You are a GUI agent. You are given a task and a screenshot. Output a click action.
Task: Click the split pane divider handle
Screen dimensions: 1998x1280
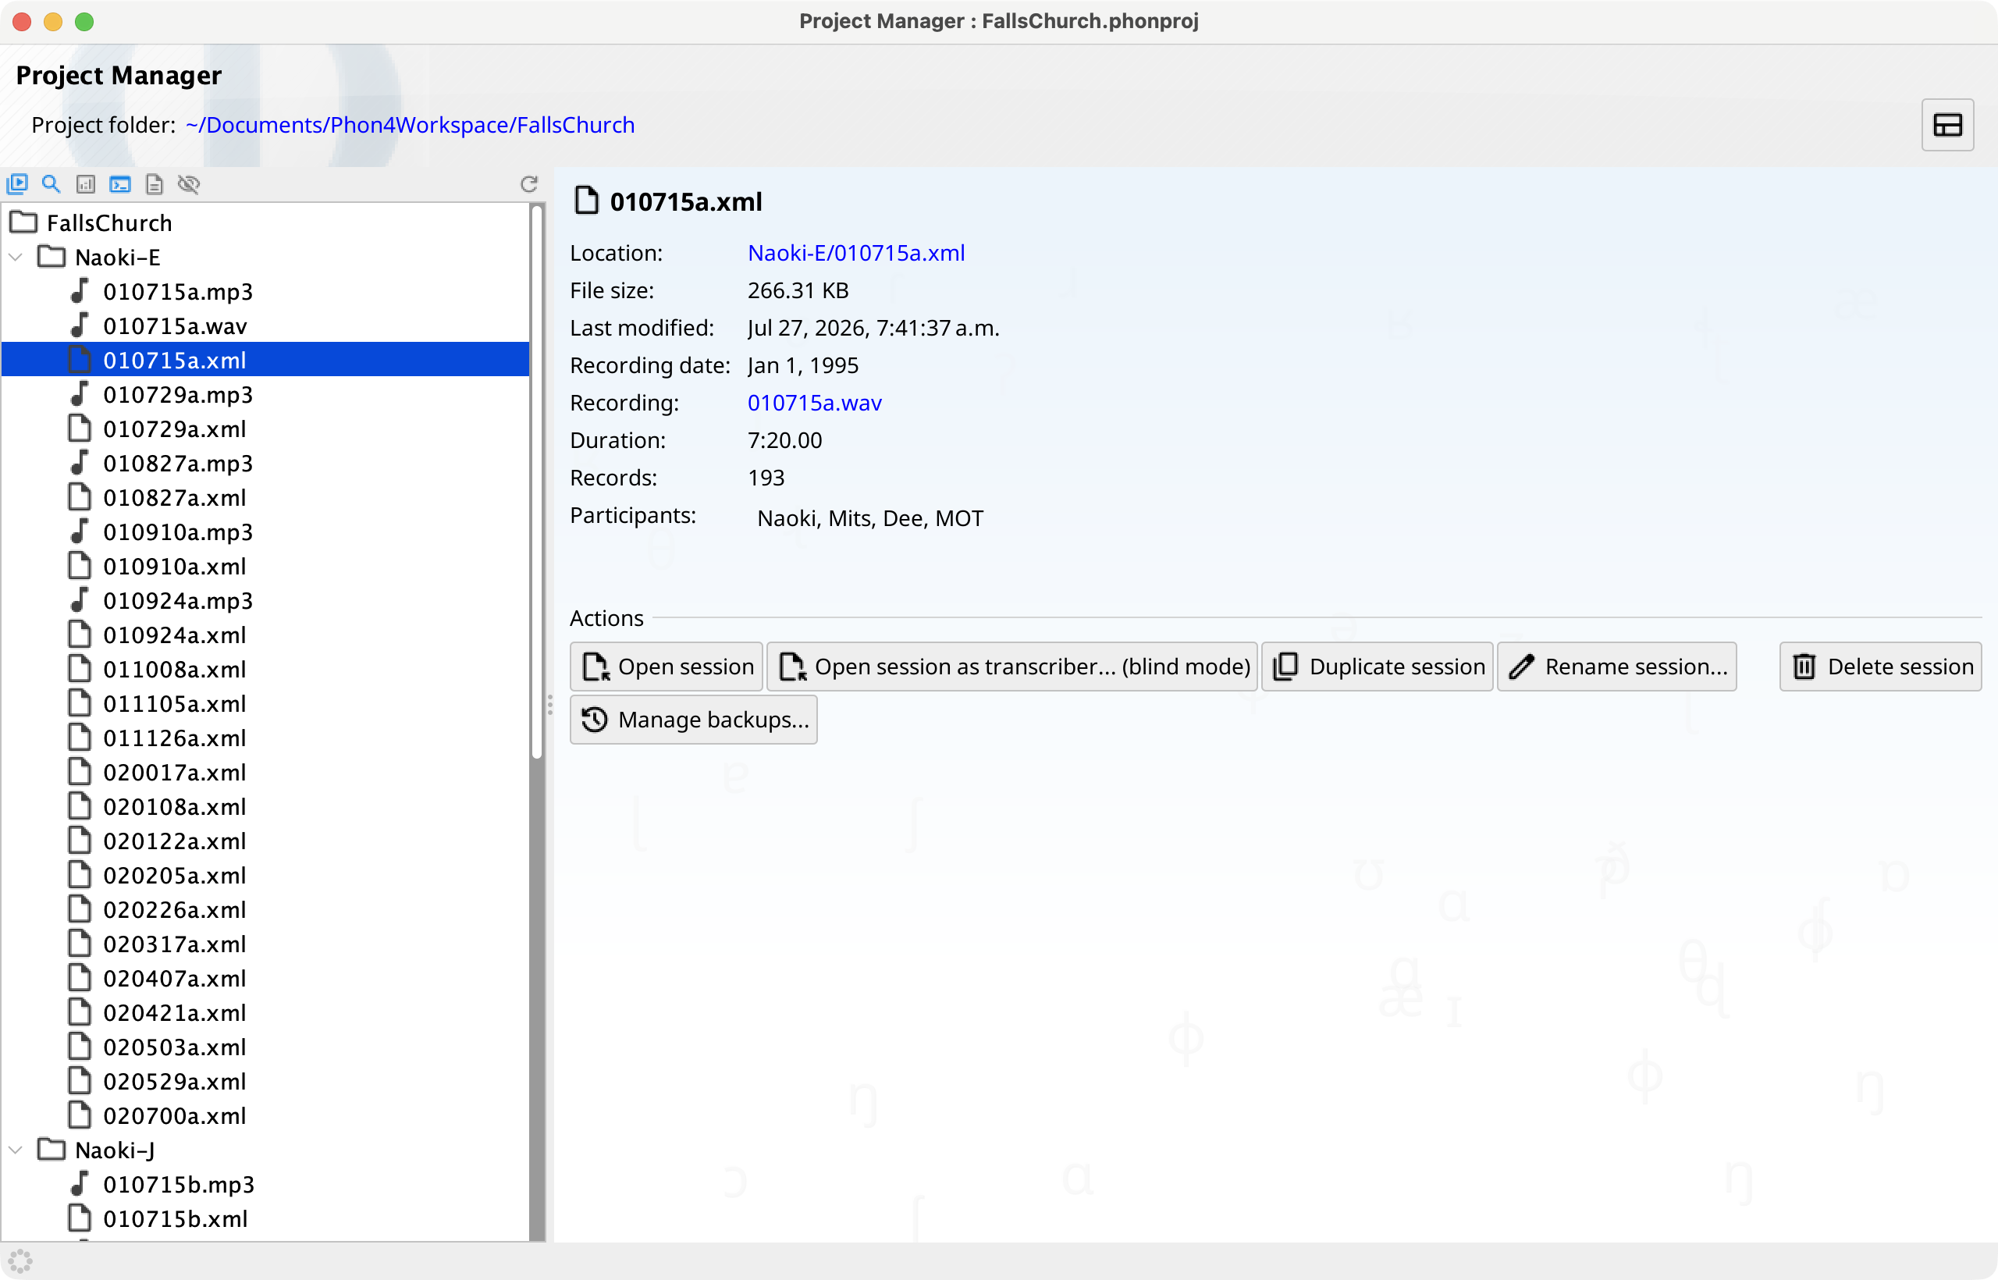(549, 705)
